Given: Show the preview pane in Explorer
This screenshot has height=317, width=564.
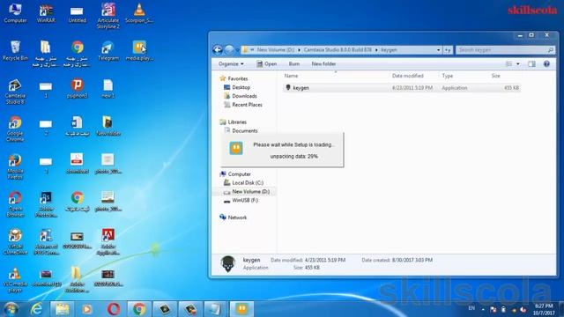Looking at the screenshot, I should click(531, 64).
